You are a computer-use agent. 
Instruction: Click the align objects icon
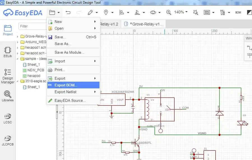coord(121,13)
